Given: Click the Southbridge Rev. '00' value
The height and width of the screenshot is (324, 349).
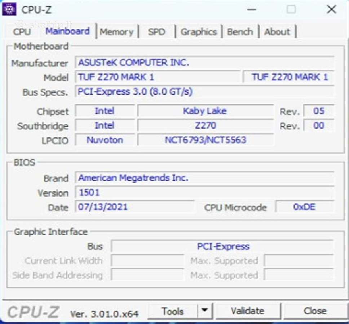Looking at the screenshot, I should click(319, 126).
